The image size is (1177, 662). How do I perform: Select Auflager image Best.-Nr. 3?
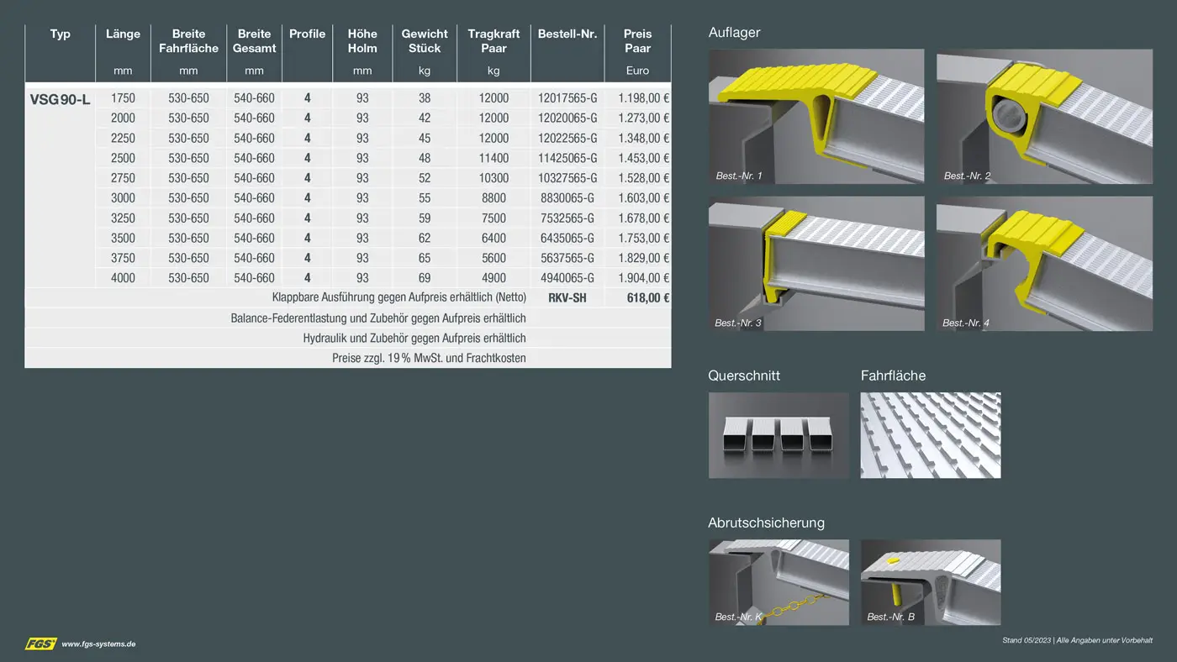click(815, 264)
